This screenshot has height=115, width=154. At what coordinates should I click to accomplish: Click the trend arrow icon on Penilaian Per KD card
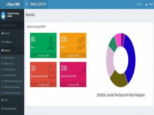tap(82, 72)
